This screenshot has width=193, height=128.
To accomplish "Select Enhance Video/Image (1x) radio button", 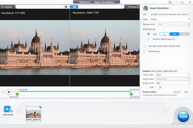I will coord(149,39).
